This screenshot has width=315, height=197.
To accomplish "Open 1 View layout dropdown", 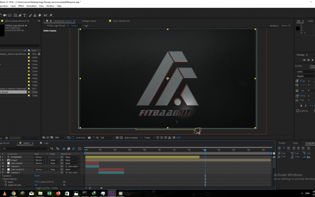I will (x=149, y=138).
